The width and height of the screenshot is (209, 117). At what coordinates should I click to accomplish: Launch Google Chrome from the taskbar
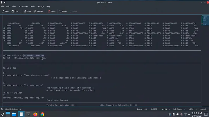click(42, 114)
